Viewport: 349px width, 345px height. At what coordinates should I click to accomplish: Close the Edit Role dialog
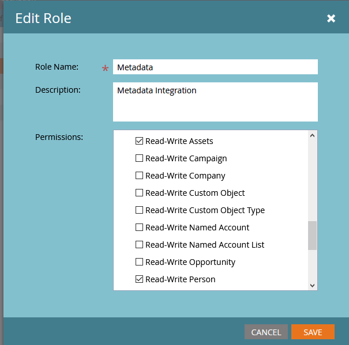tap(331, 18)
